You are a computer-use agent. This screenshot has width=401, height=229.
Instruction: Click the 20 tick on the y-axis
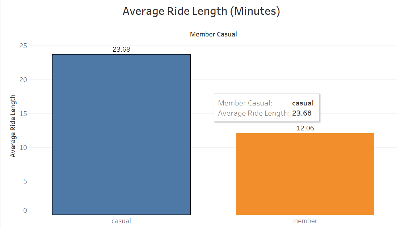coord(23,80)
